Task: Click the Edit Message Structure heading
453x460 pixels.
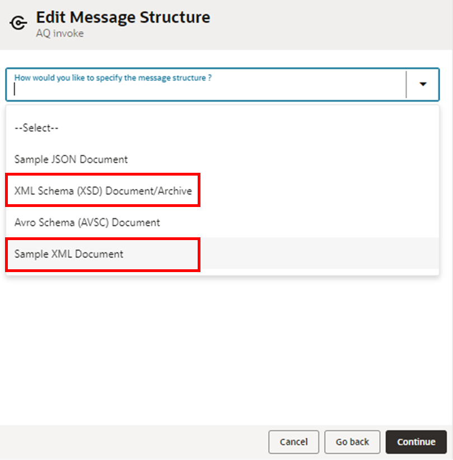Action: [x=123, y=17]
